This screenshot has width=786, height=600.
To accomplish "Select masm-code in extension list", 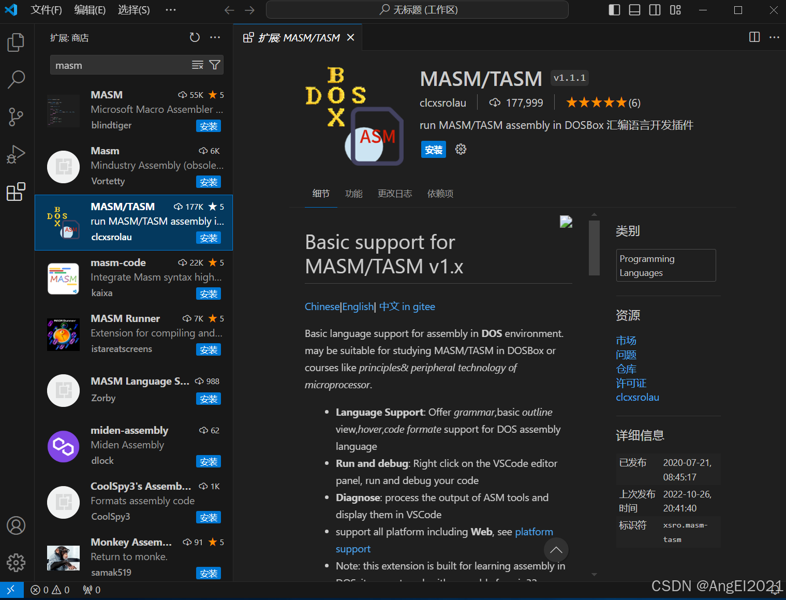I will click(x=134, y=278).
